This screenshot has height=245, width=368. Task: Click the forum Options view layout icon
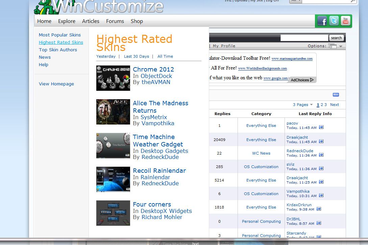pos(332,46)
